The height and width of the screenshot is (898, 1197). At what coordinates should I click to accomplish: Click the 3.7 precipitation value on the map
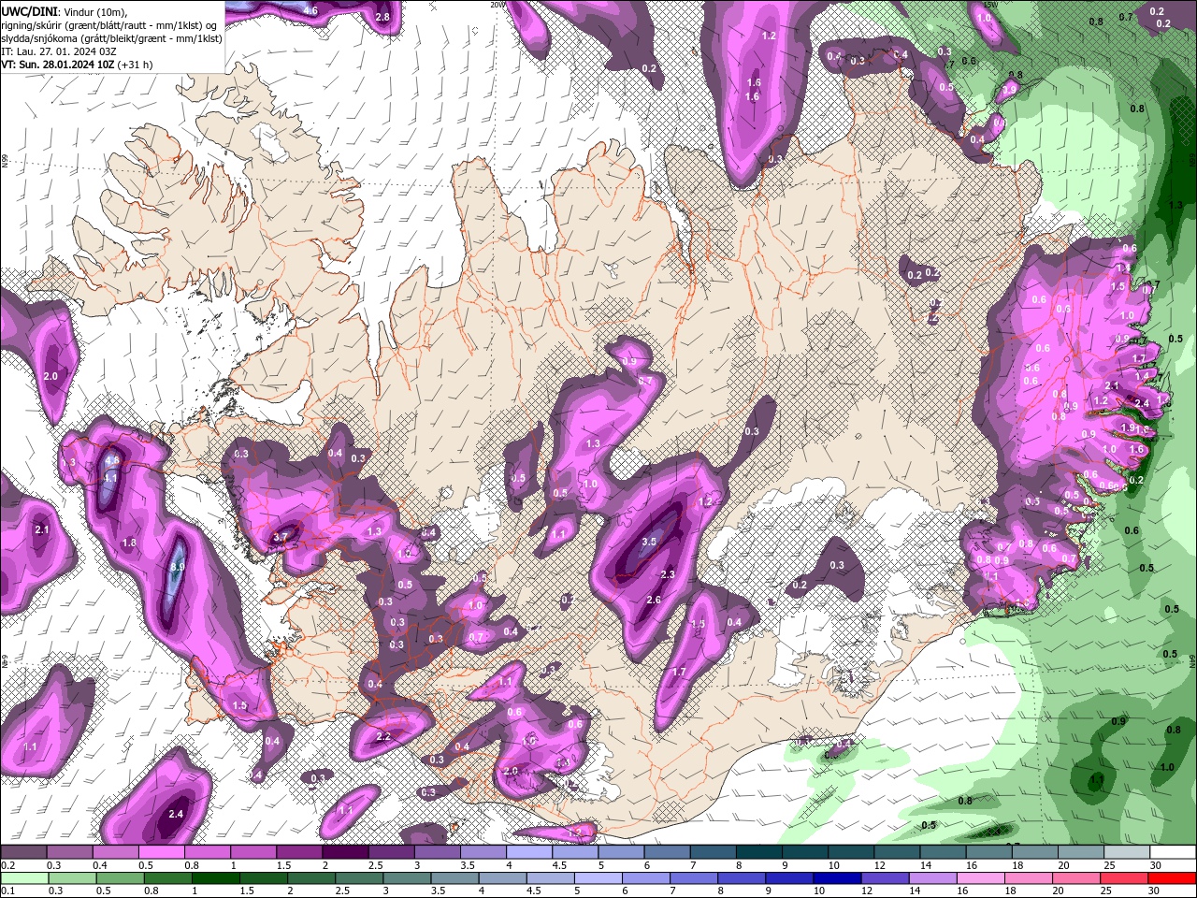point(281,537)
